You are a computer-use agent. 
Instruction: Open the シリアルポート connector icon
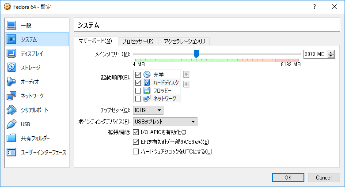point(11,110)
